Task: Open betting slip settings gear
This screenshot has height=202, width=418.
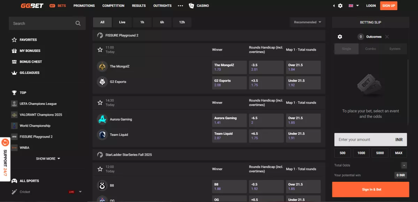Action: point(340,37)
